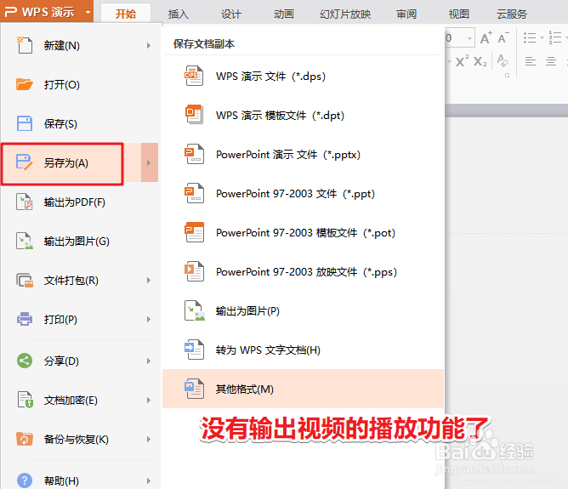Click the bullet list icon
568x489 pixels.
point(530,37)
